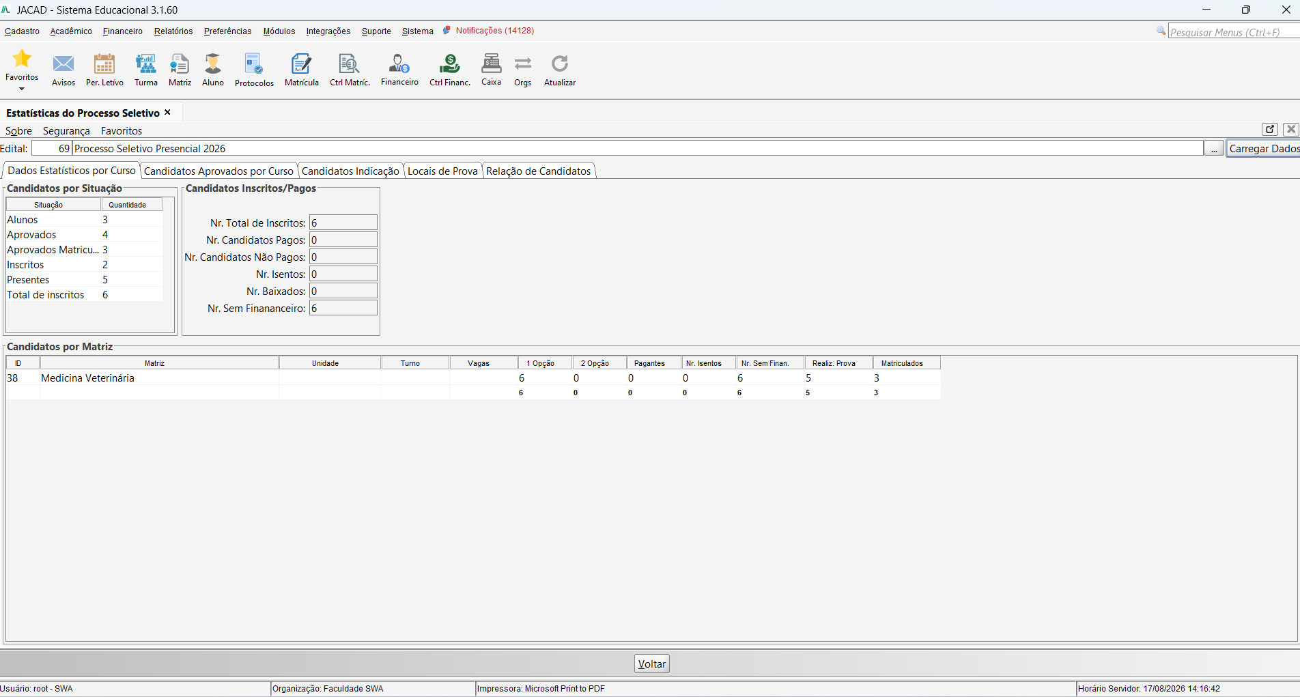
Task: Open the Orgs switch icon
Action: (523, 64)
